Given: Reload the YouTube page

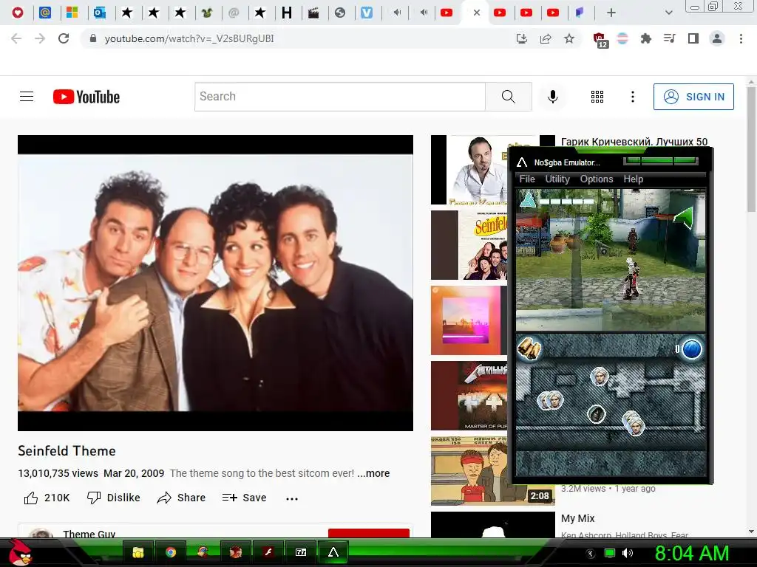Looking at the screenshot, I should [x=64, y=38].
